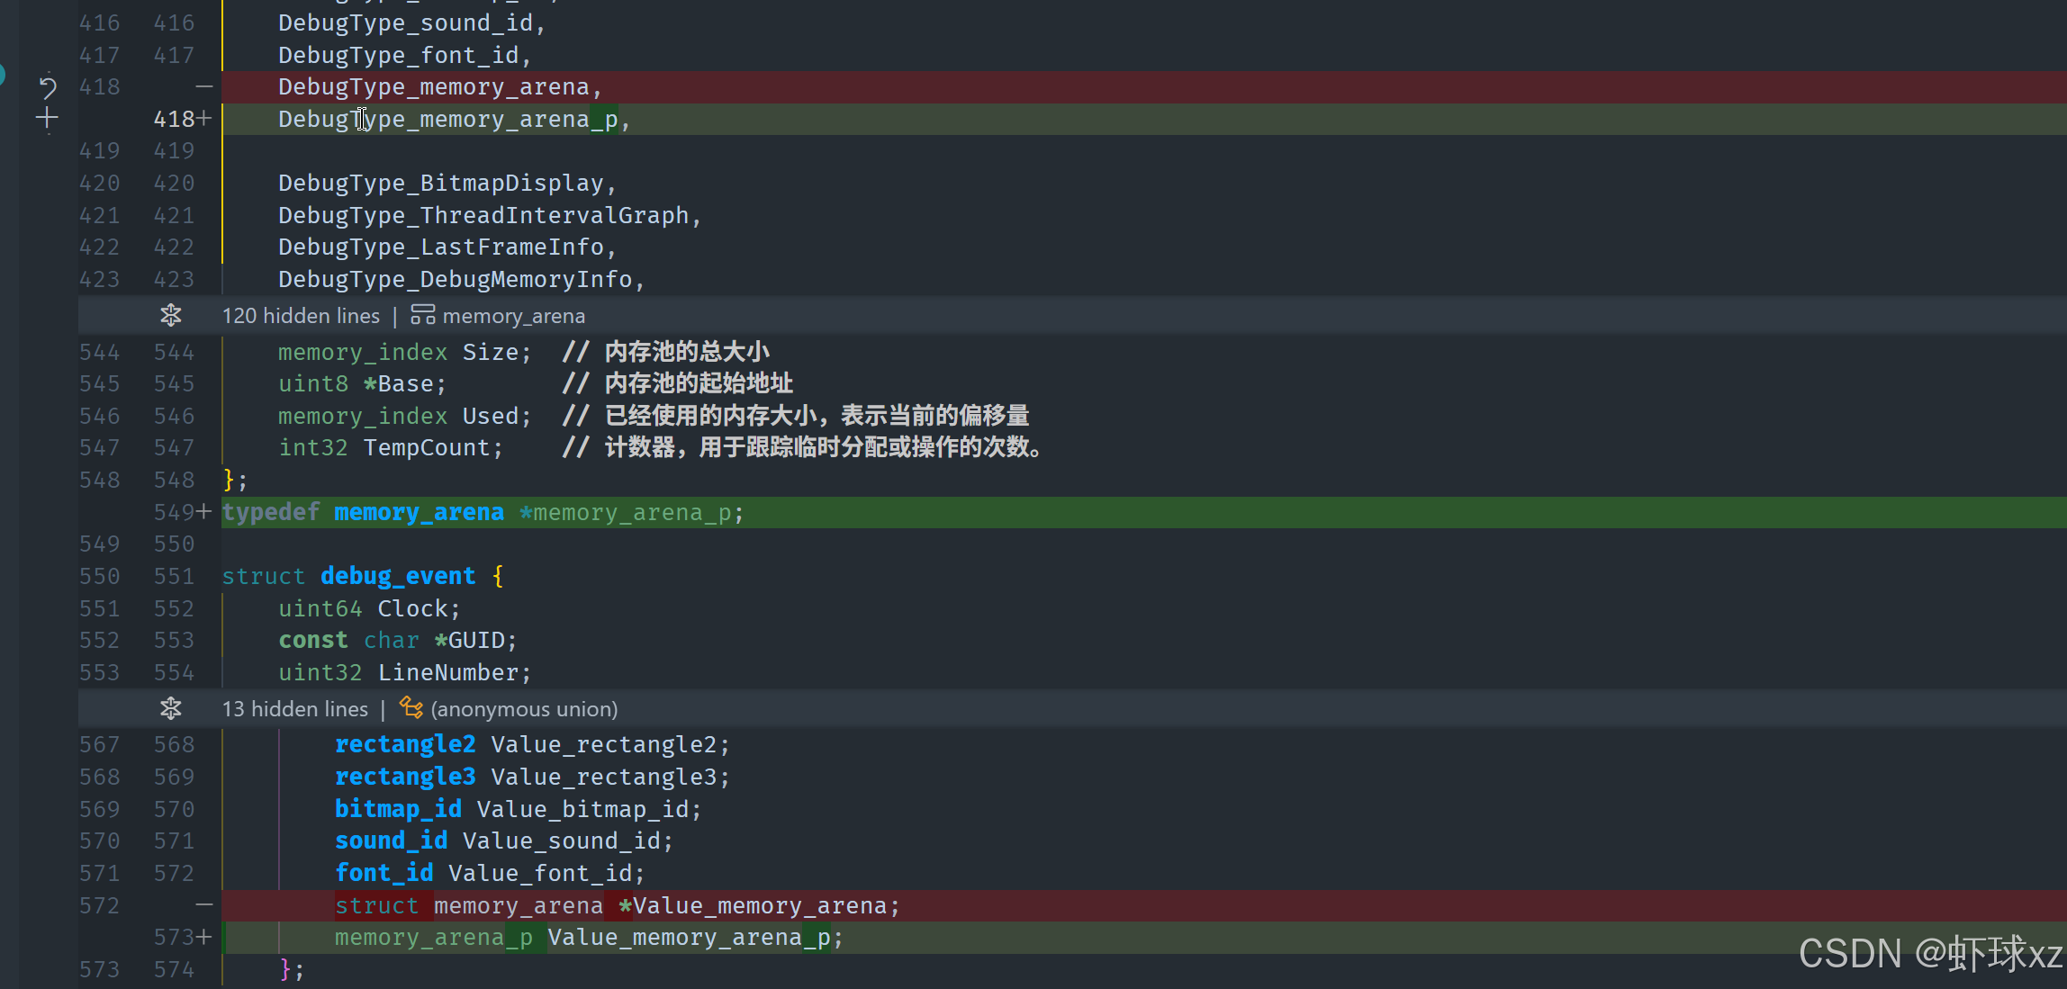Click the debug_event struct name
This screenshot has width=2067, height=989.
tap(397, 576)
